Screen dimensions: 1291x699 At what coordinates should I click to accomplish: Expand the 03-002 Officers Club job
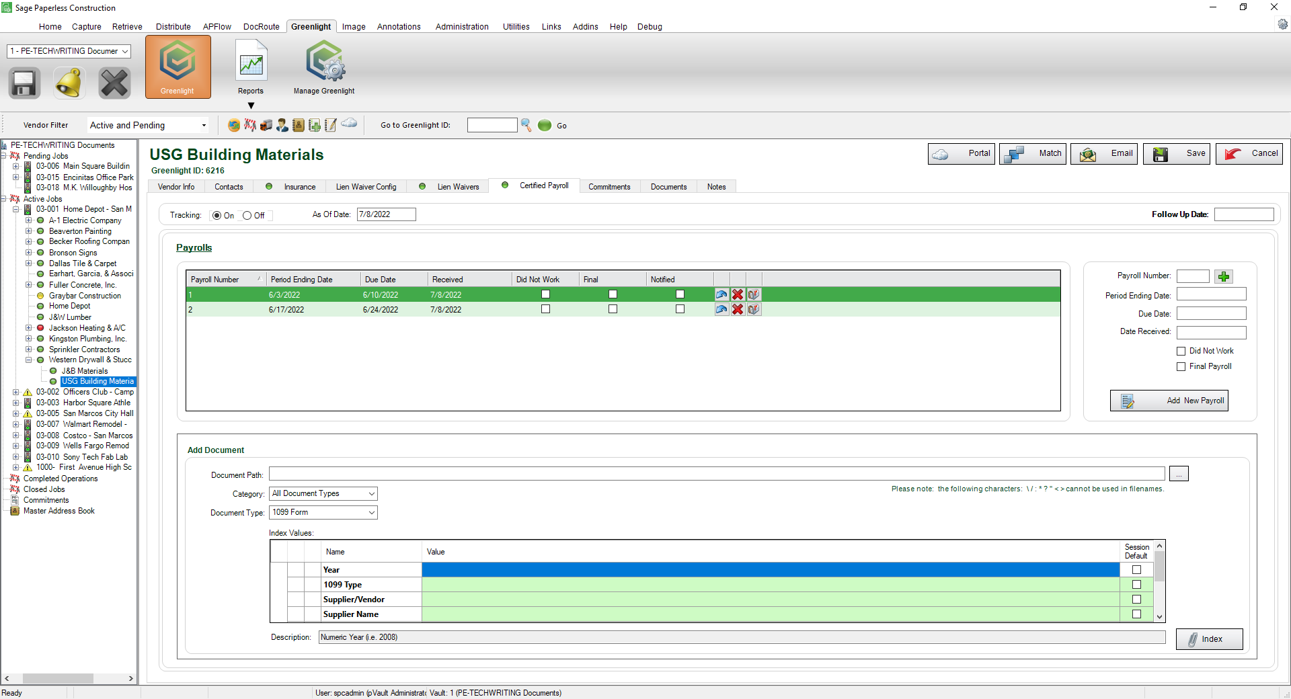(x=16, y=392)
